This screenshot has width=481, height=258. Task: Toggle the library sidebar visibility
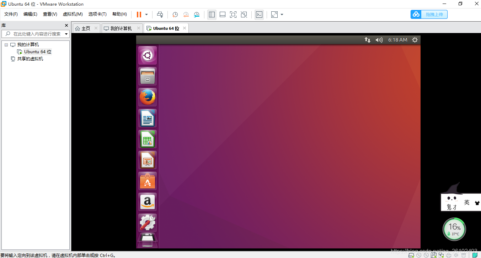coord(212,15)
